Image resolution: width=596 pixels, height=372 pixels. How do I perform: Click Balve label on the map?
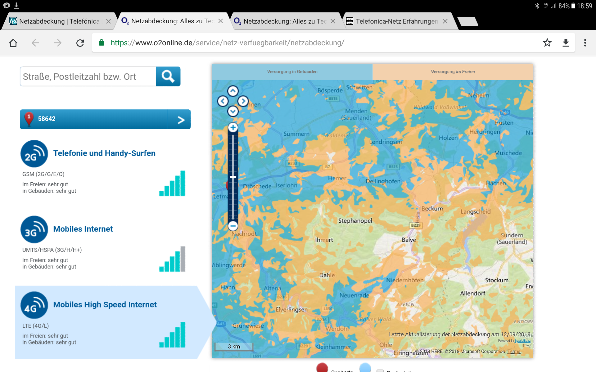click(409, 240)
